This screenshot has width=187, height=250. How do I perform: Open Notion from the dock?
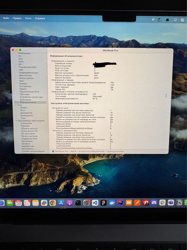coord(179,202)
